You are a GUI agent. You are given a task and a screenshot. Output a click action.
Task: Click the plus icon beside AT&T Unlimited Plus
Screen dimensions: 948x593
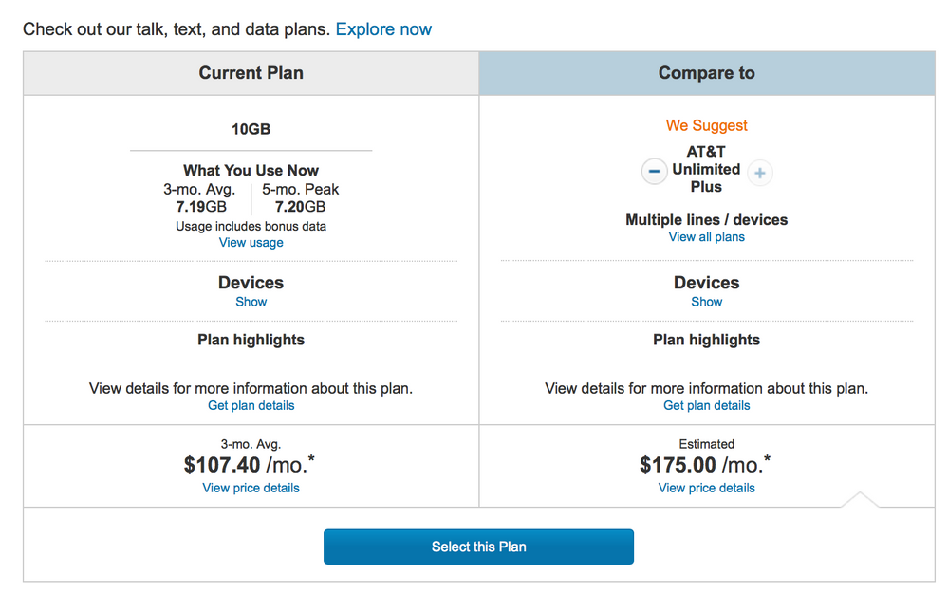[x=760, y=172]
